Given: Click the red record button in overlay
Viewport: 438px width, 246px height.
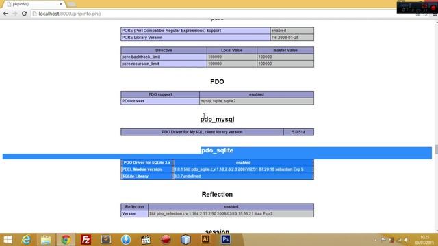Looking at the screenshot, I should (x=433, y=8).
